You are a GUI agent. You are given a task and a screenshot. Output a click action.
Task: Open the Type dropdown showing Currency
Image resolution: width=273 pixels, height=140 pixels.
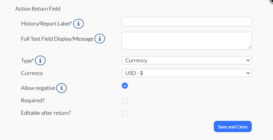tap(187, 60)
